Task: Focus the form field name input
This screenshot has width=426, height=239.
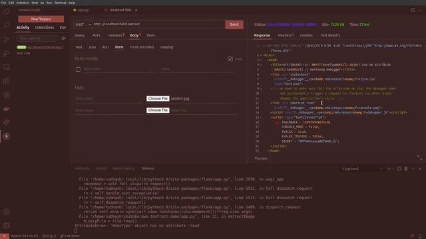Action: [x=120, y=69]
